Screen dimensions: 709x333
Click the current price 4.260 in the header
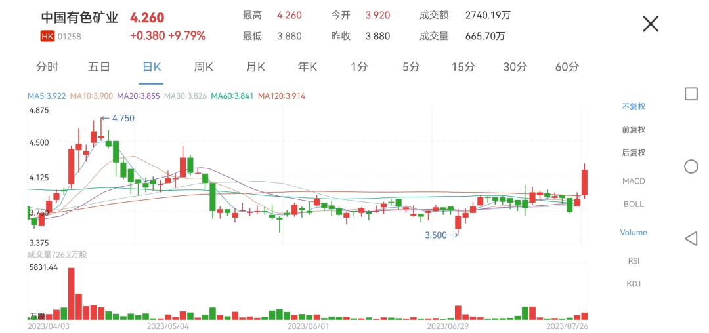(x=147, y=18)
